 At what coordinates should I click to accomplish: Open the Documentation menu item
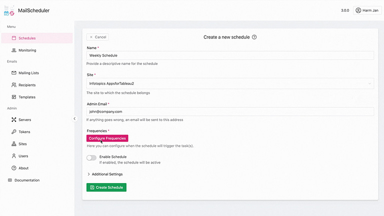(26, 180)
